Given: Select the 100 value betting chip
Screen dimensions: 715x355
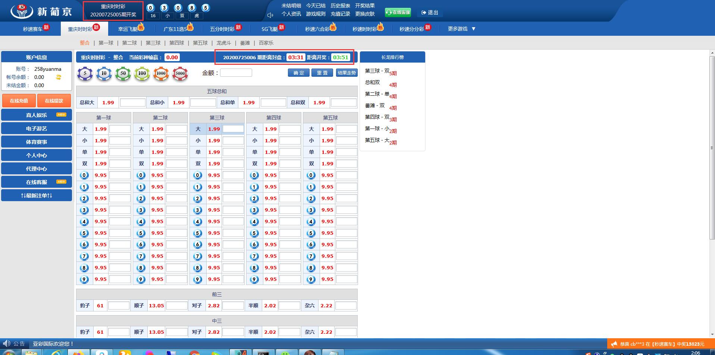Looking at the screenshot, I should coord(142,74).
